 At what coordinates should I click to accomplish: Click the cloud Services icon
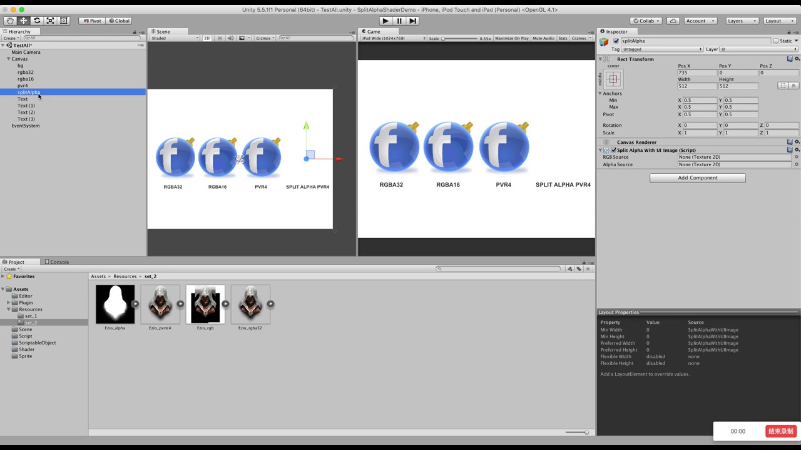click(x=673, y=21)
